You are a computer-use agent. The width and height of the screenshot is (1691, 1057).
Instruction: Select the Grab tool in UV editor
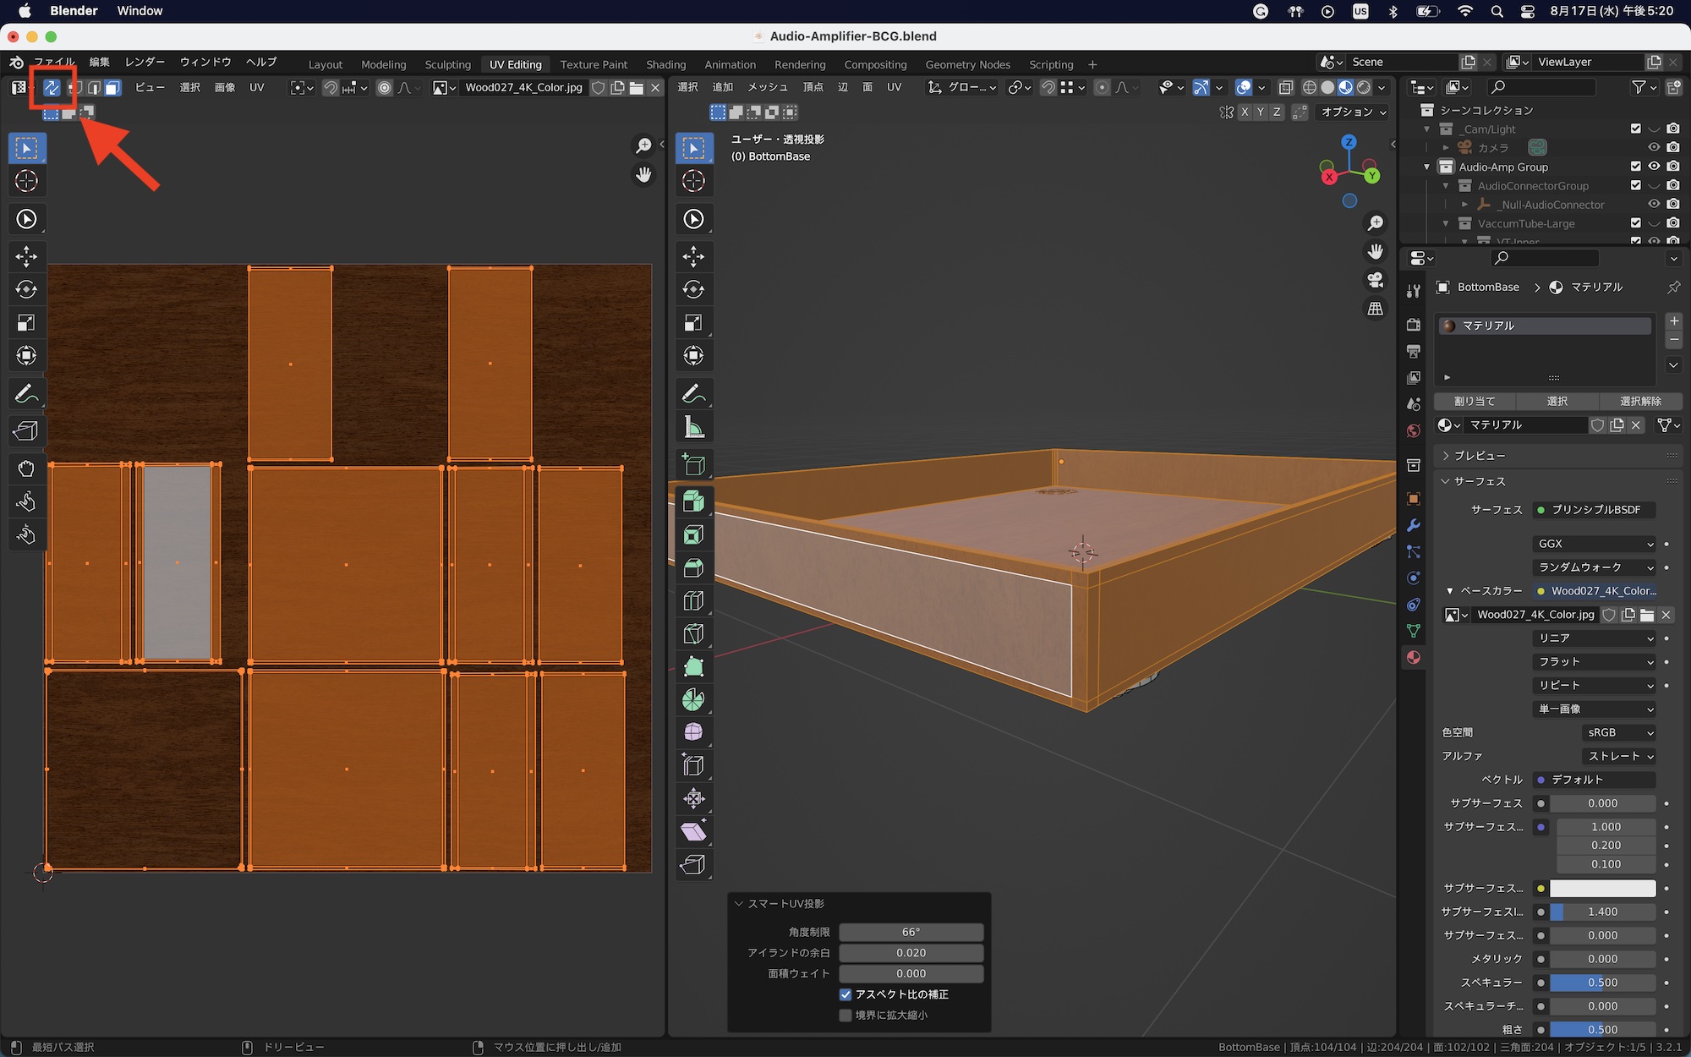(x=26, y=468)
